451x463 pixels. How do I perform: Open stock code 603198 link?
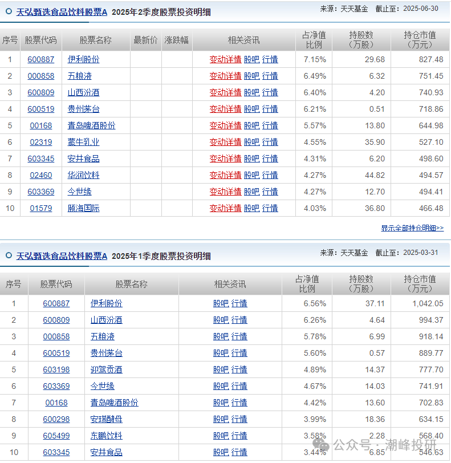click(x=56, y=369)
